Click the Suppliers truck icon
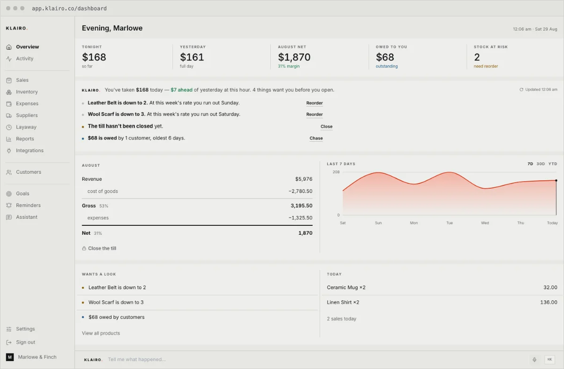Screen dimensions: 564x369 pyautogui.click(x=9, y=115)
